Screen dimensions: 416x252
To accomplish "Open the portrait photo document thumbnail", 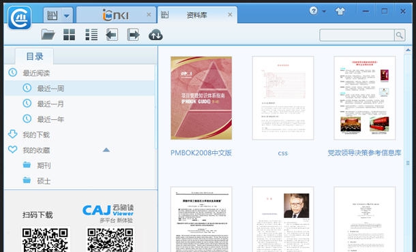I will click(x=283, y=219).
